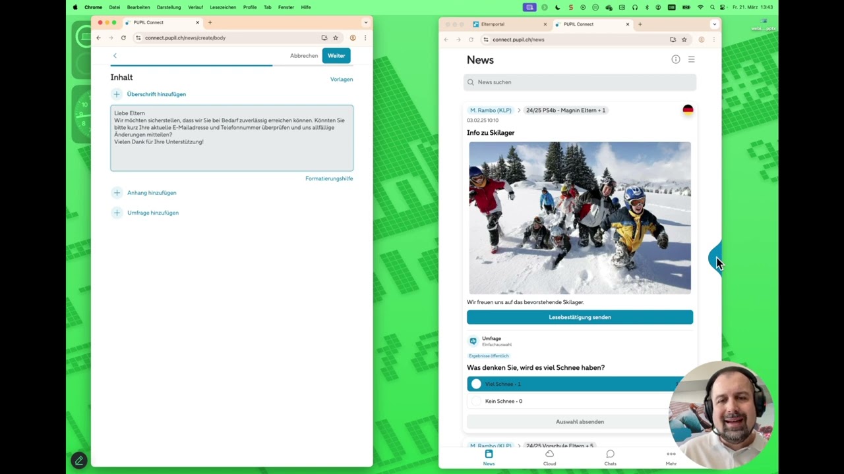Open Bearbeiten menu
The width and height of the screenshot is (844, 474).
(138, 7)
